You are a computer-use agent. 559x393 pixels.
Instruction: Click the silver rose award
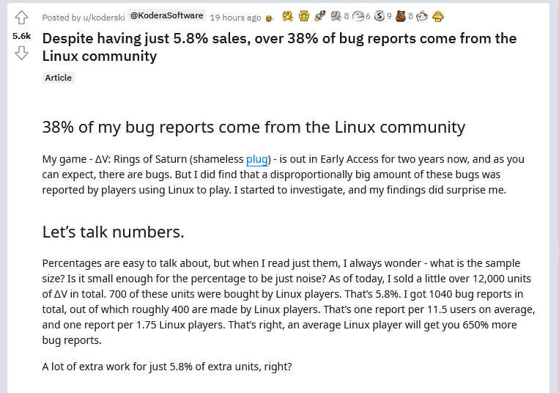pos(336,16)
